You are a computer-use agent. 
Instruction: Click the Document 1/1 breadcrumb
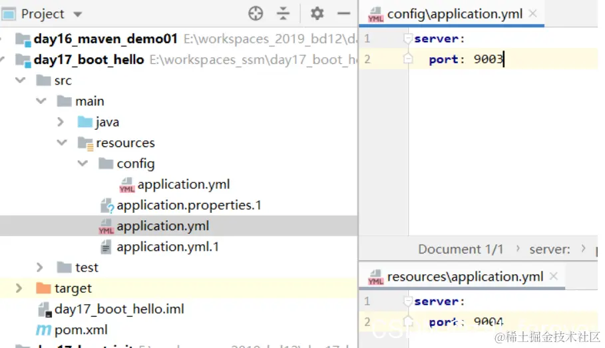461,250
